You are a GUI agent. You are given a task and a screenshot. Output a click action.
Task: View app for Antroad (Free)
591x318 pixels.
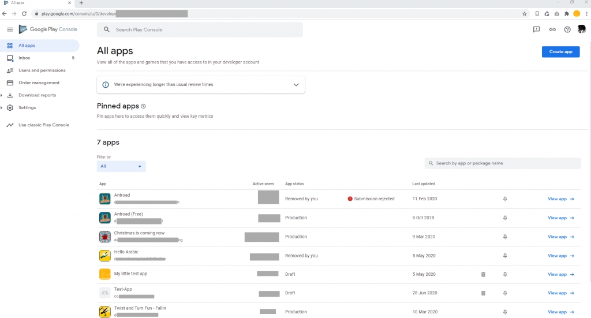click(560, 218)
